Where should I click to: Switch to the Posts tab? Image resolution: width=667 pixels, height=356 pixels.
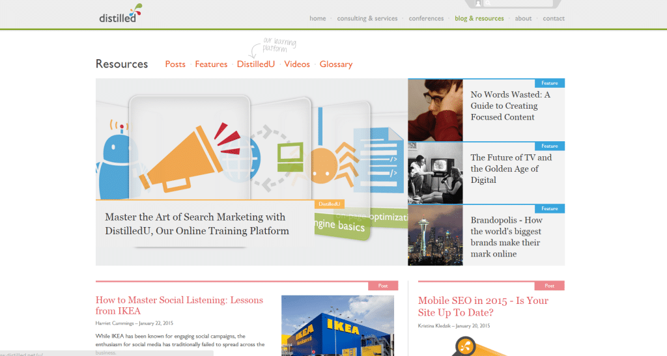pyautogui.click(x=175, y=64)
